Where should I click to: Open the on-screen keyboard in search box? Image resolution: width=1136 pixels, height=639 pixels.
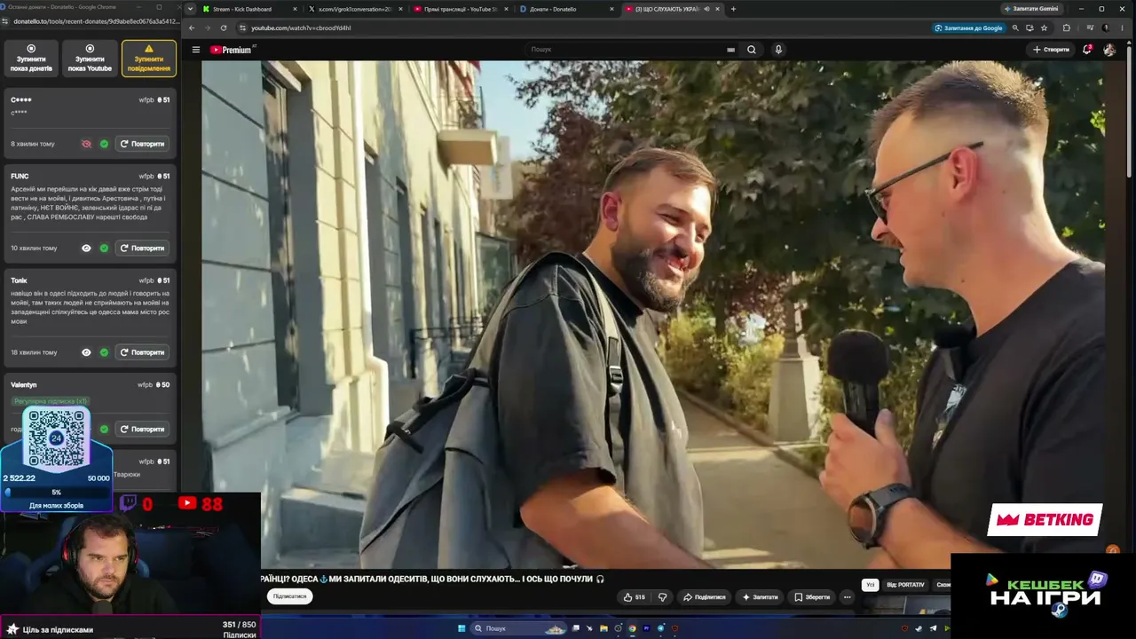(x=731, y=50)
